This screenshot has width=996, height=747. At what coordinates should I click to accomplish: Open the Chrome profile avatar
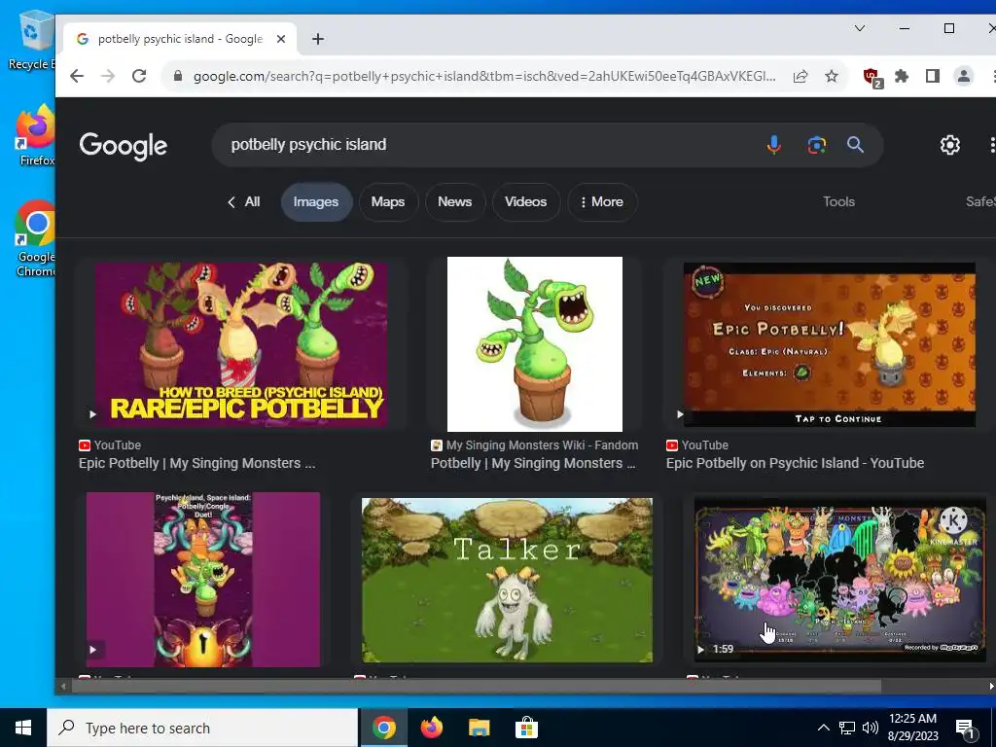[964, 76]
